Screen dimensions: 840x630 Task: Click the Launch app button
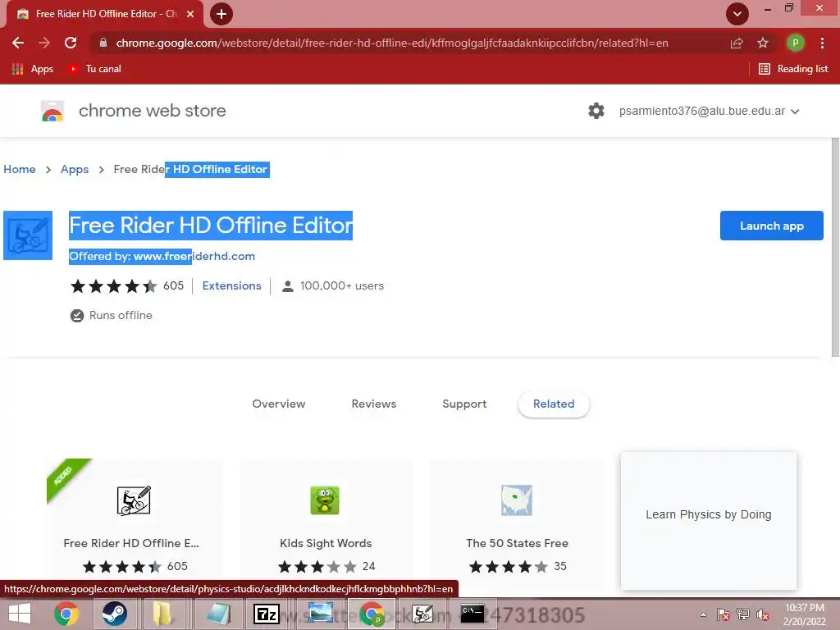[771, 226]
